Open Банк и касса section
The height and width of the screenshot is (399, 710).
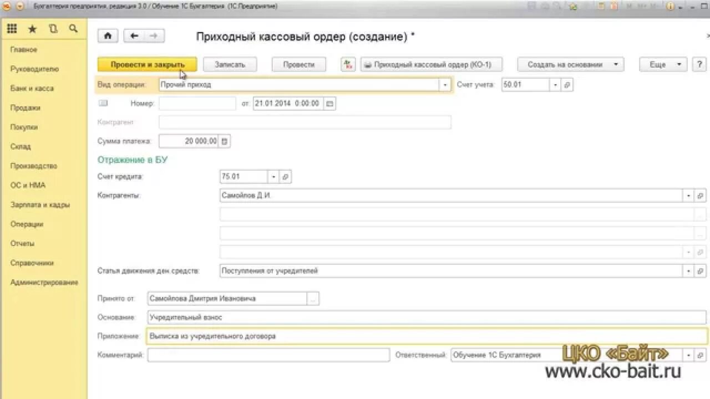coord(32,88)
